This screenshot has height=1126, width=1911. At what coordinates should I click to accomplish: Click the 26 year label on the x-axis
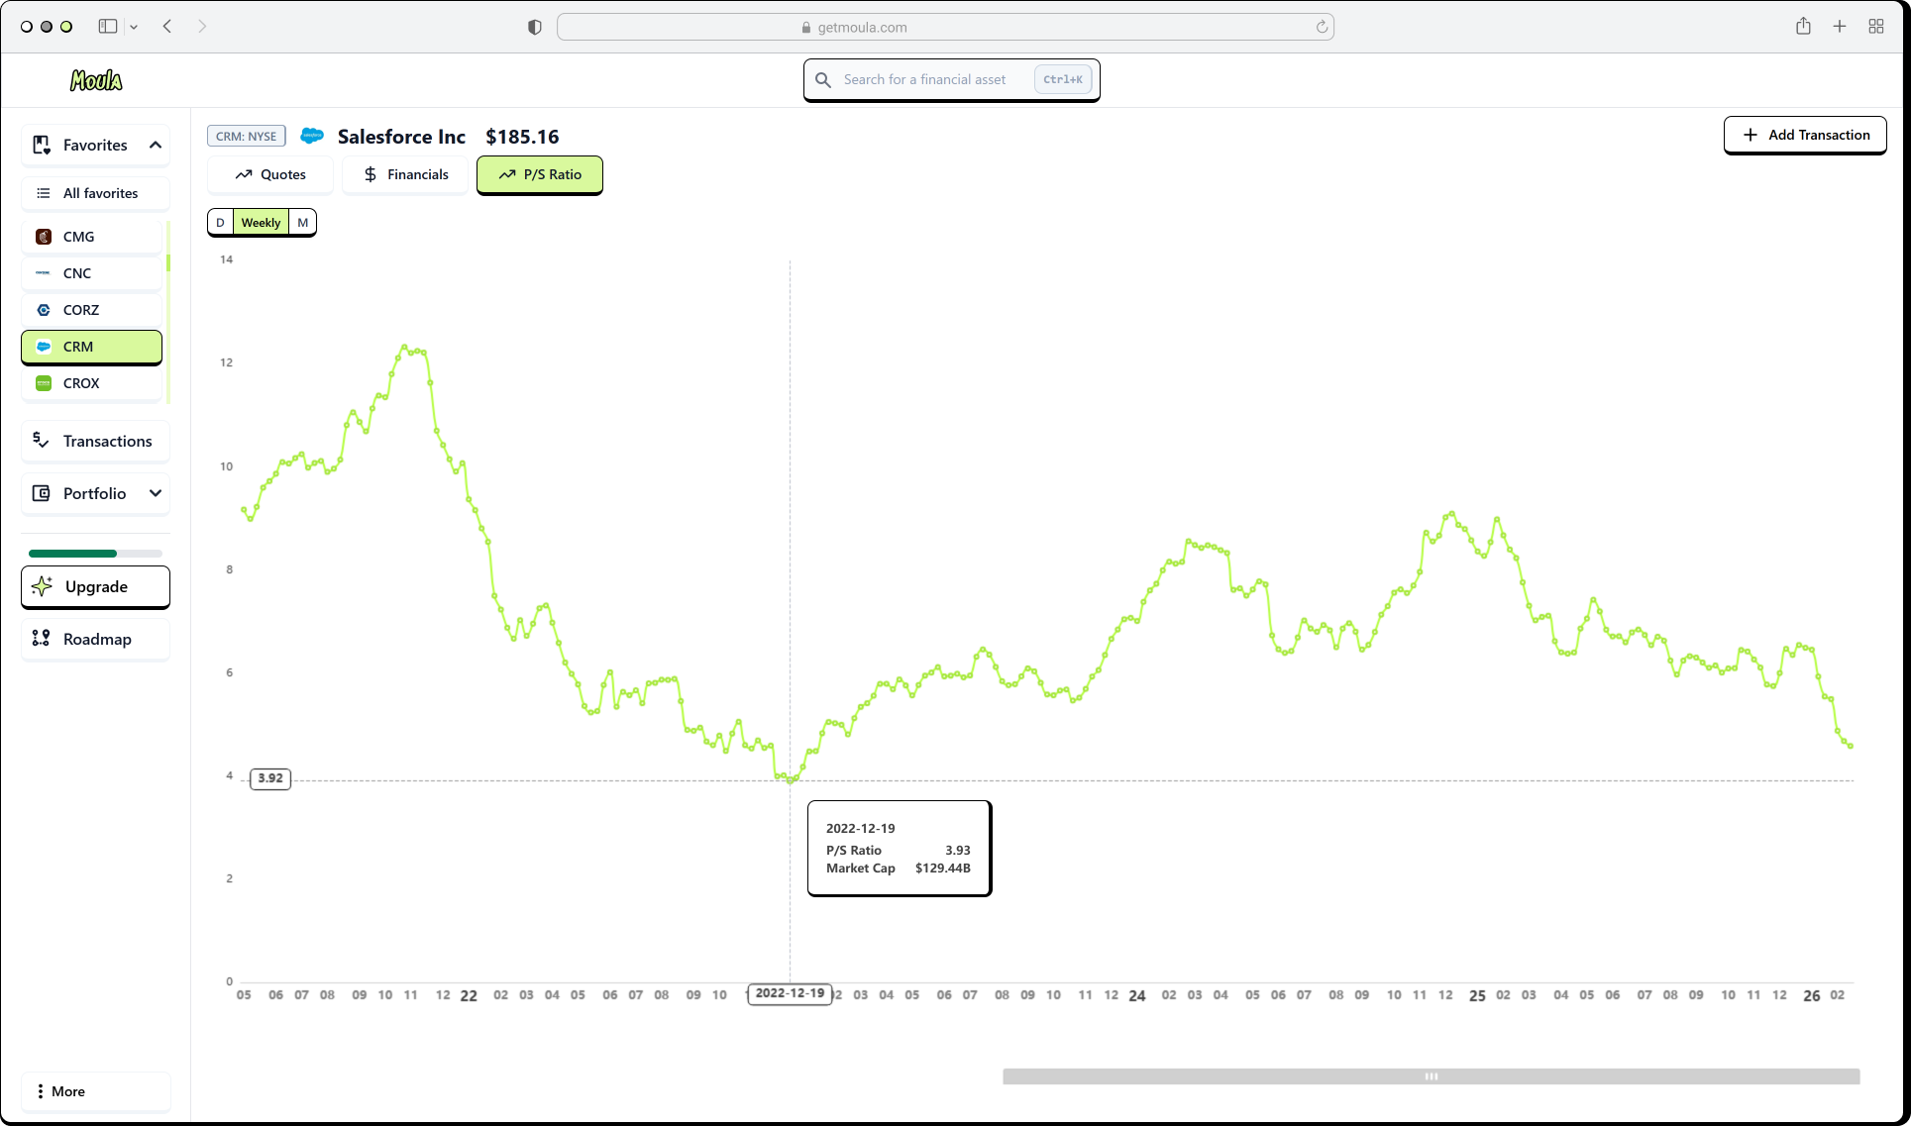tap(1812, 996)
